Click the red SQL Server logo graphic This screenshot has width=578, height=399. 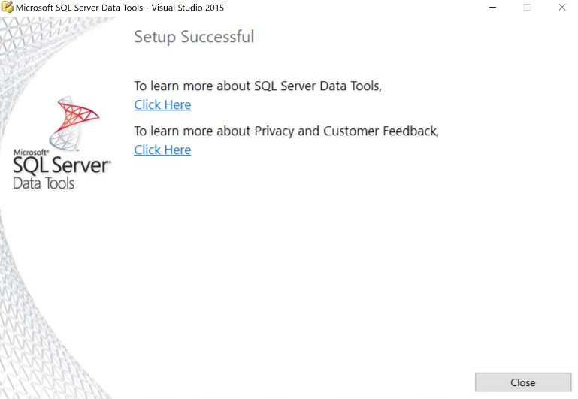74,122
